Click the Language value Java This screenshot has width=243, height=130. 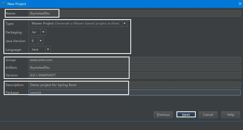coord(37,49)
